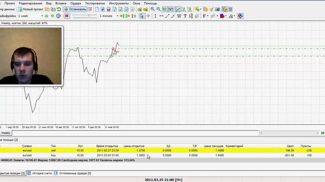Select the crosshair tool
Image resolution: width=325 pixels, height=182 pixels.
point(148,16)
